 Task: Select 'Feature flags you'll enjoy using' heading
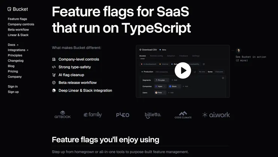tap(106, 140)
